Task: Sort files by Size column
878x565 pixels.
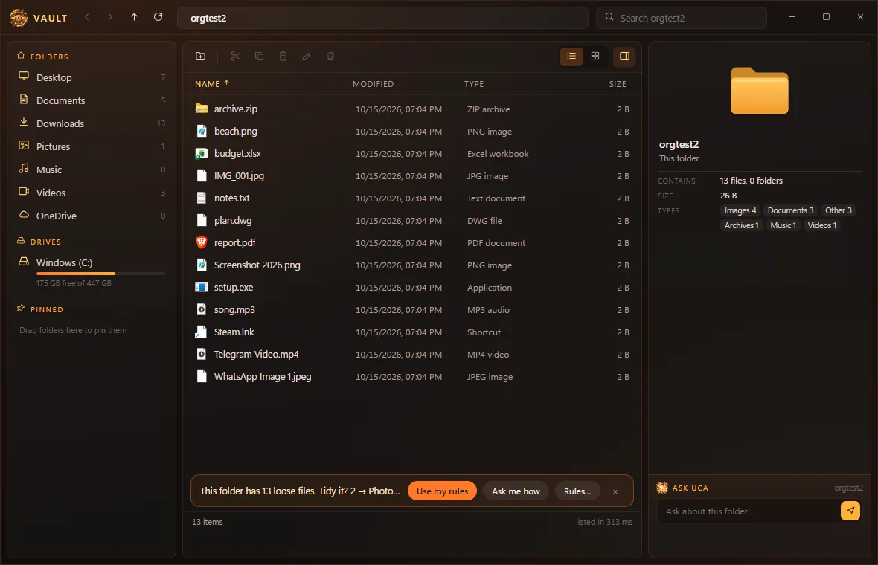Action: pyautogui.click(x=618, y=84)
